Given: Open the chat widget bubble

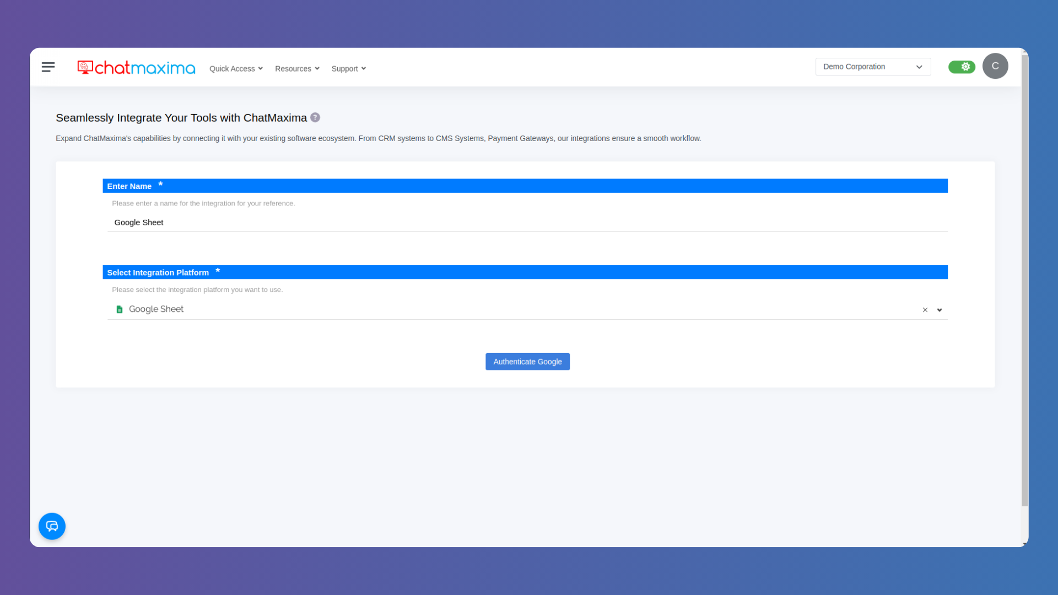Looking at the screenshot, I should [52, 526].
